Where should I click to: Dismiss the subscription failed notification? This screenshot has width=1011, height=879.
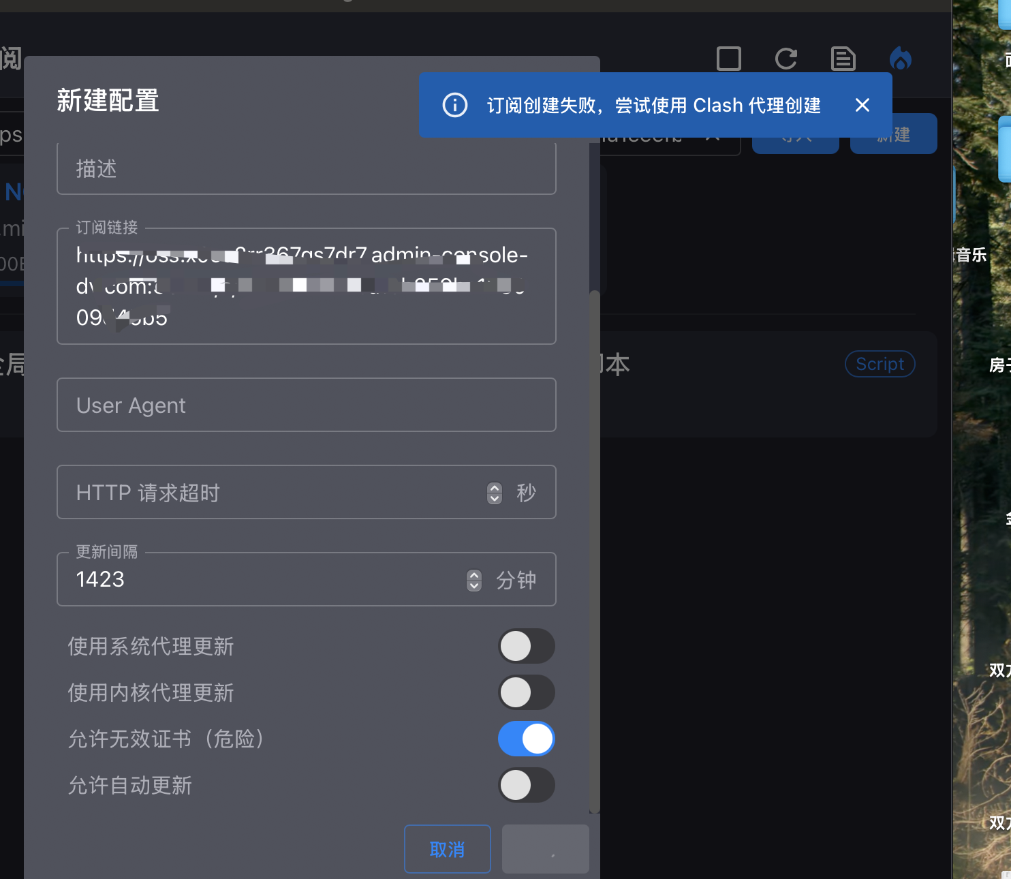tap(862, 105)
